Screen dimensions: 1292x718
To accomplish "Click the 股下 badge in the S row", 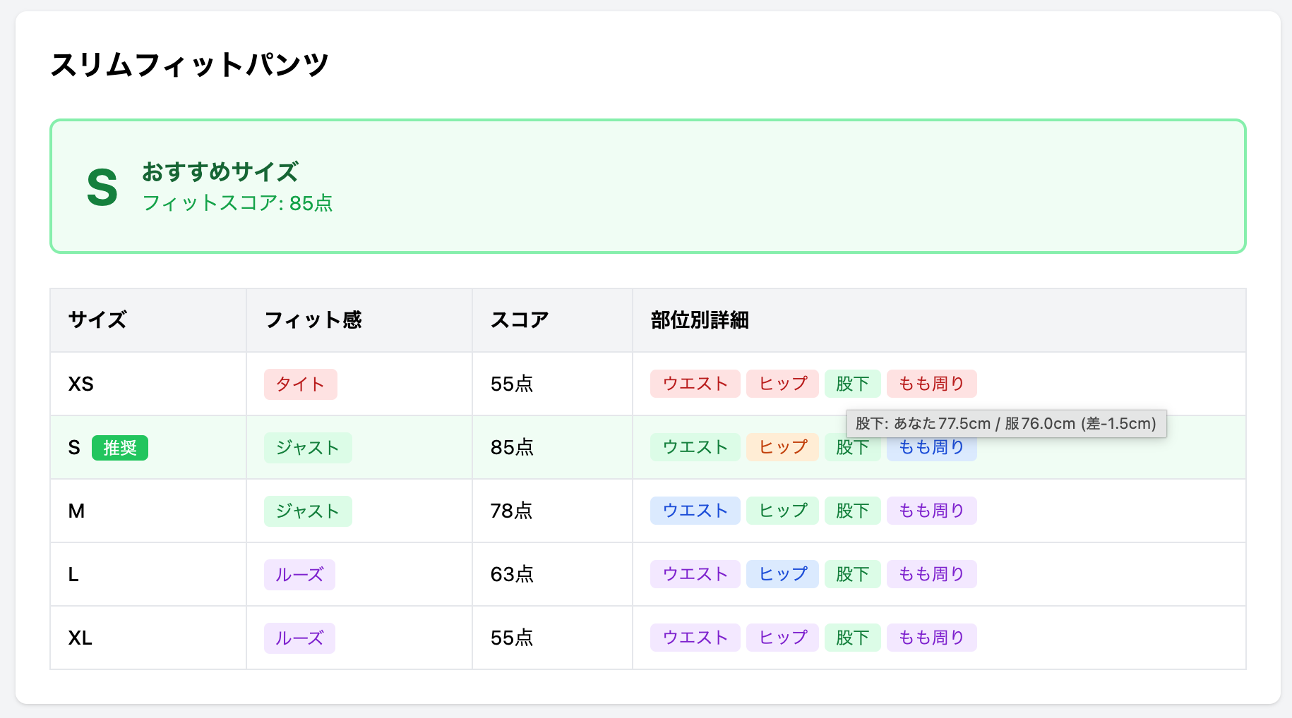I will [x=852, y=447].
